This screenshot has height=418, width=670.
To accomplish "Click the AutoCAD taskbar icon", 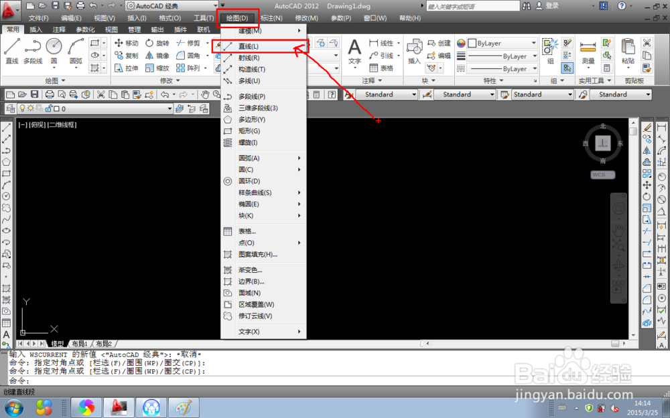I will 119,408.
